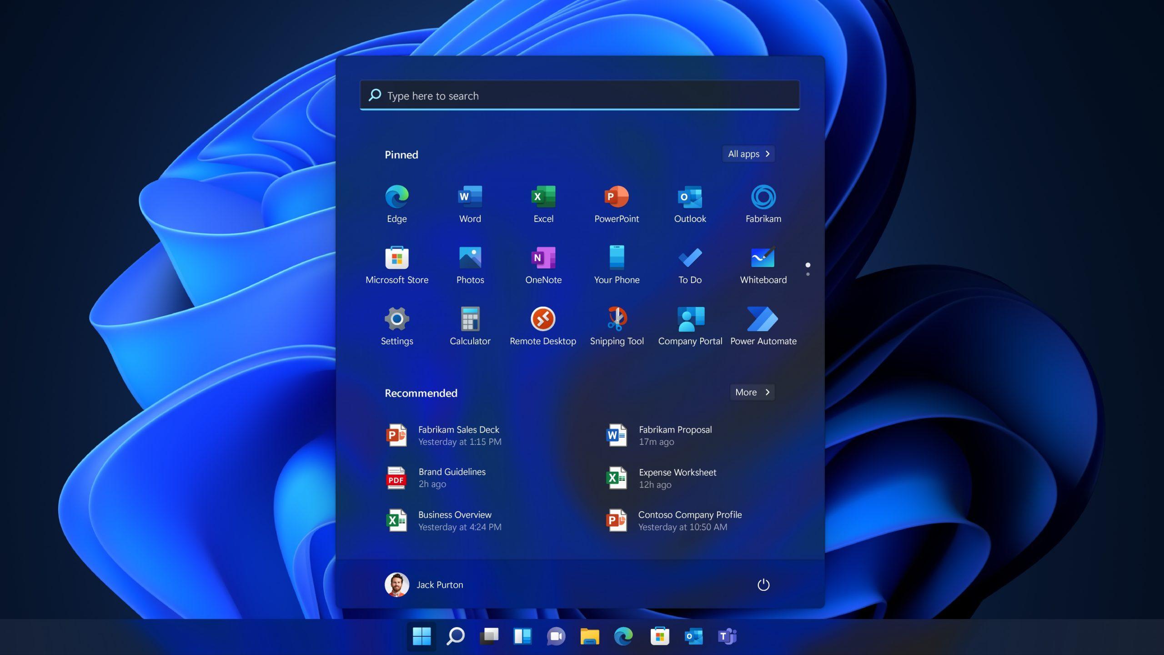Expand the All apps list
Screen dimensions: 1164x655
(x=748, y=154)
